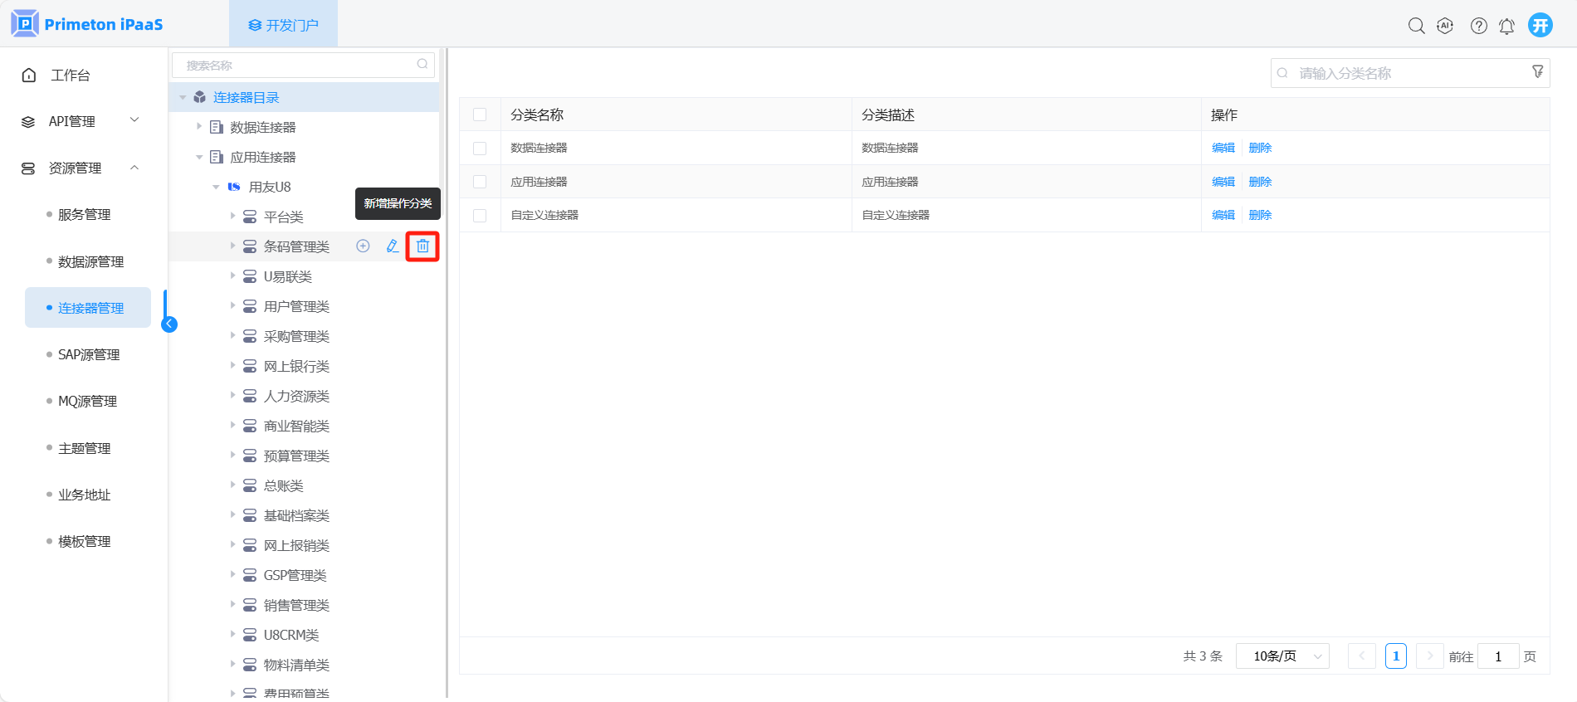Check the 数据连接器 row checkbox
This screenshot has height=702, width=1577.
pos(480,149)
